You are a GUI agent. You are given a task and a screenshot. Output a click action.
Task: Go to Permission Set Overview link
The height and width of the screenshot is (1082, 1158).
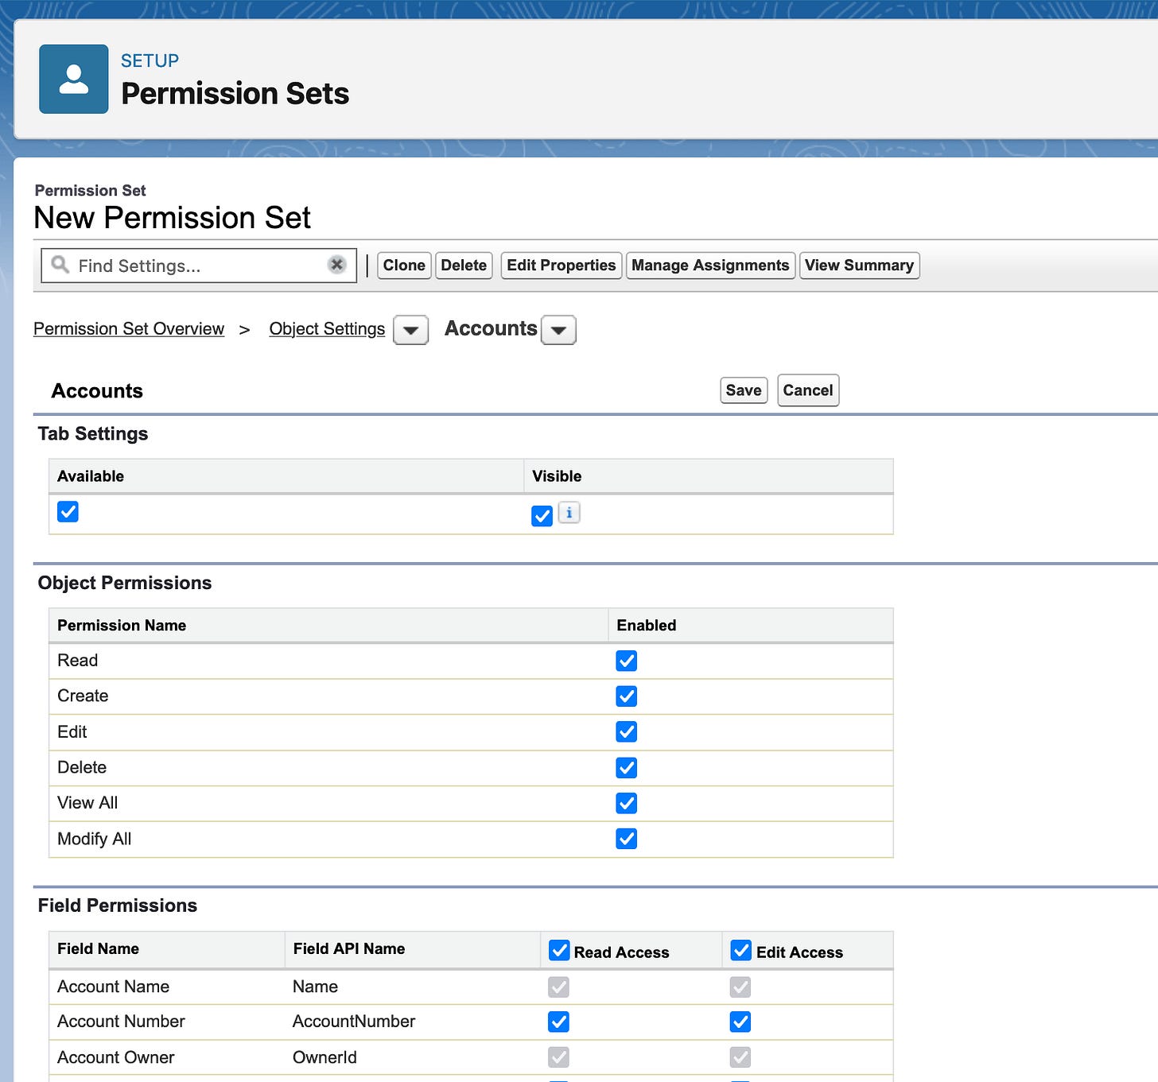[129, 329]
